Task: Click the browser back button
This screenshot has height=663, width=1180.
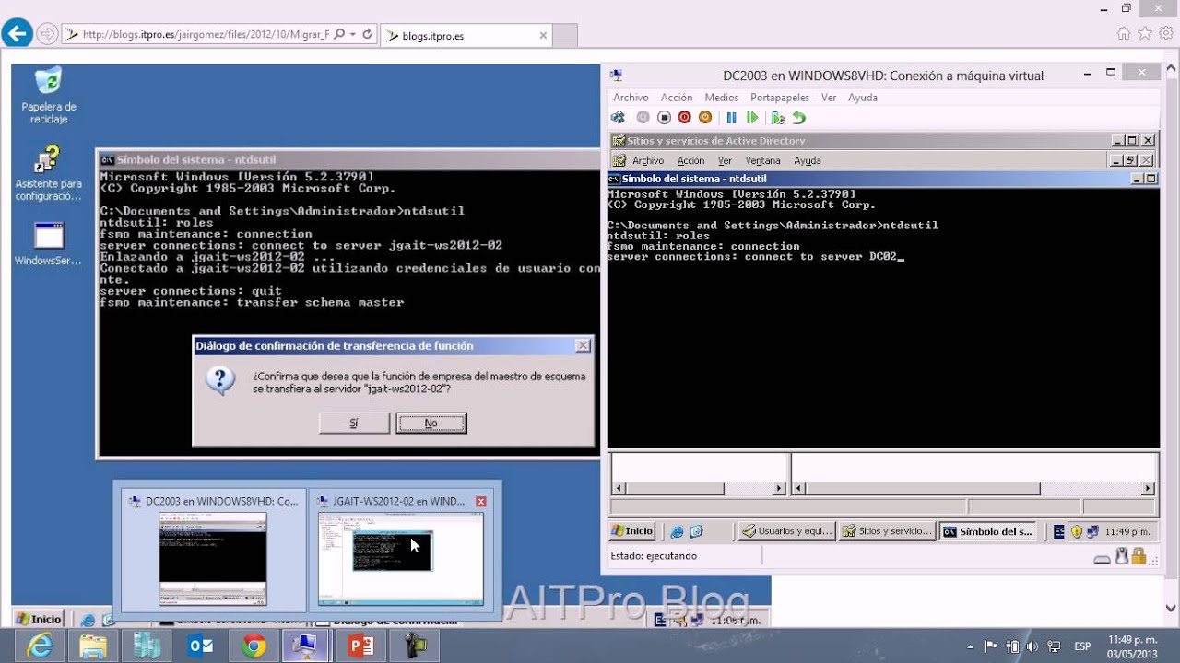Action: (x=17, y=34)
